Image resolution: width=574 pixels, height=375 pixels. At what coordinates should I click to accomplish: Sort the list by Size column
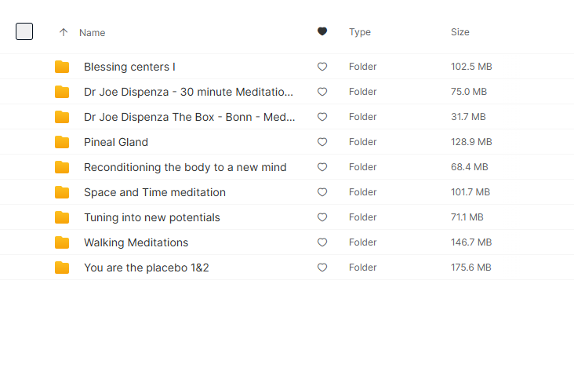[460, 32]
